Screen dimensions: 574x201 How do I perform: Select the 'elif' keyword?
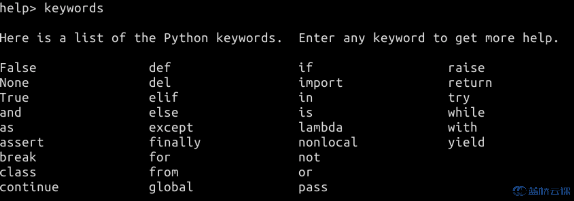[x=164, y=98]
